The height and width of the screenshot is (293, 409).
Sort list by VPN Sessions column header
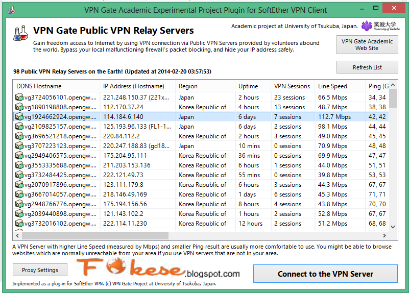(293, 86)
